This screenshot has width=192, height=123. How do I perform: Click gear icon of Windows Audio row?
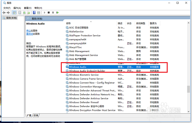pos(67,67)
